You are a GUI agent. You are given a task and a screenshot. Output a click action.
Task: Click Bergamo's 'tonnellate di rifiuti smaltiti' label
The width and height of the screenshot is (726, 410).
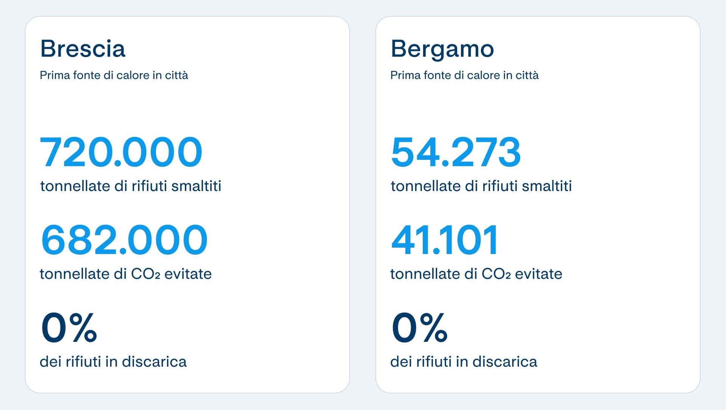[481, 186]
